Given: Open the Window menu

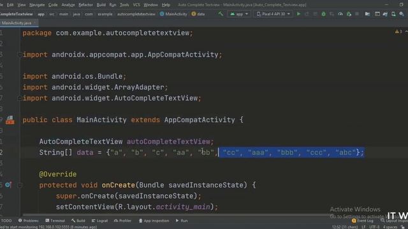Looking at the screenshot, I should coord(150,4).
